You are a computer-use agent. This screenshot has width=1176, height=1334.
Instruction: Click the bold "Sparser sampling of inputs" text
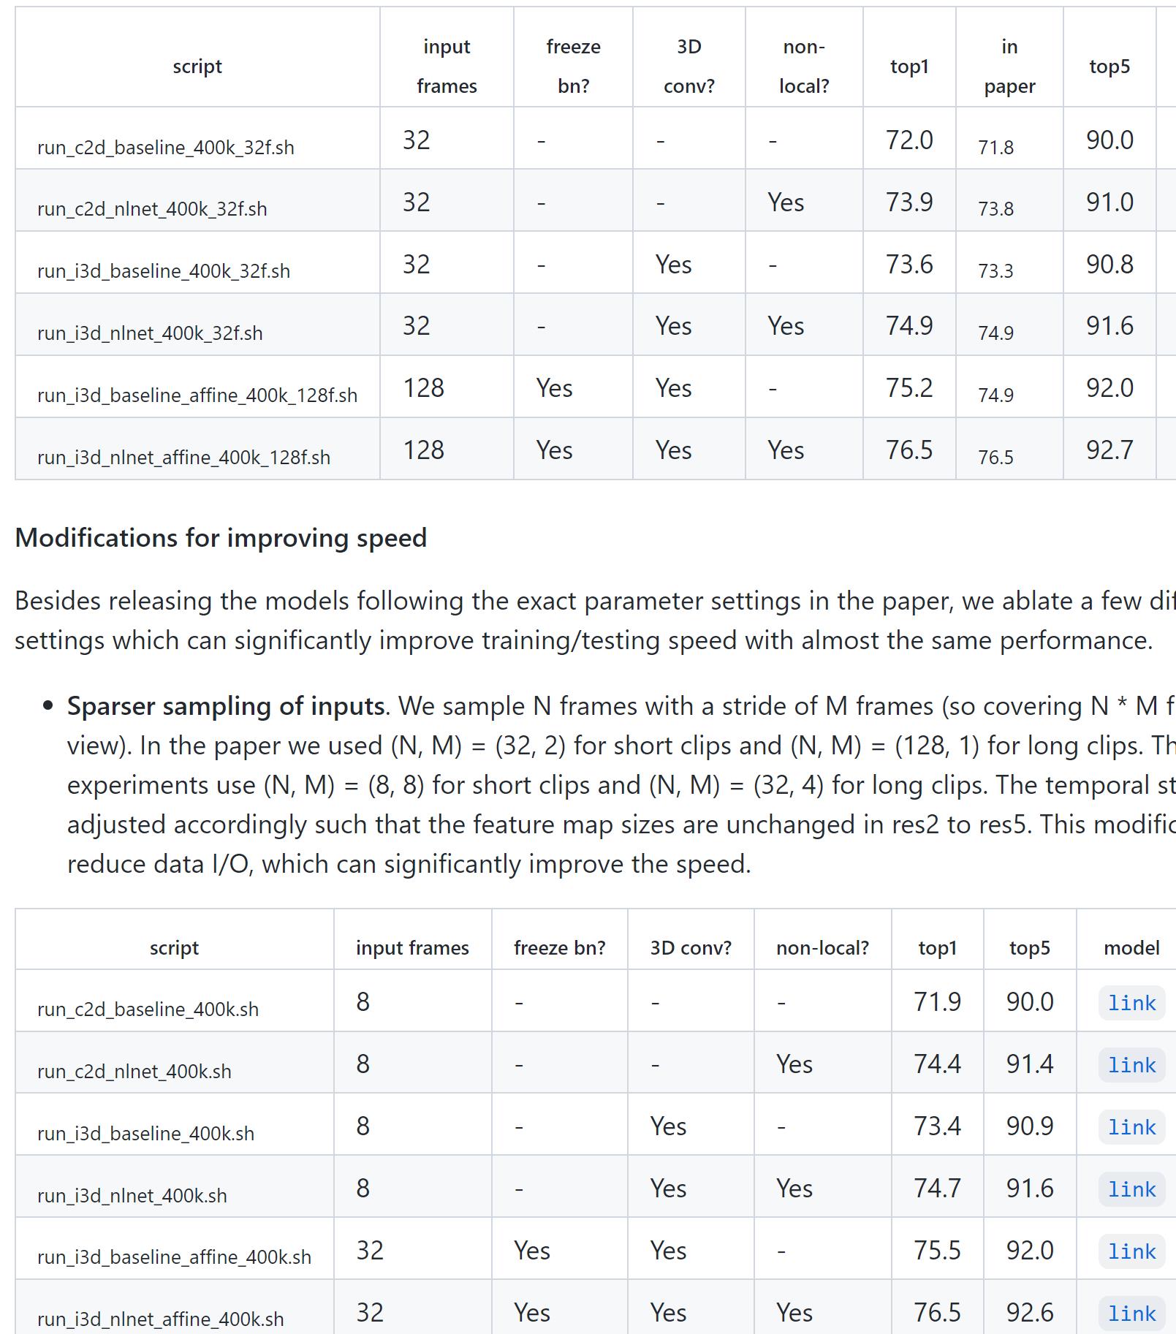click(226, 706)
